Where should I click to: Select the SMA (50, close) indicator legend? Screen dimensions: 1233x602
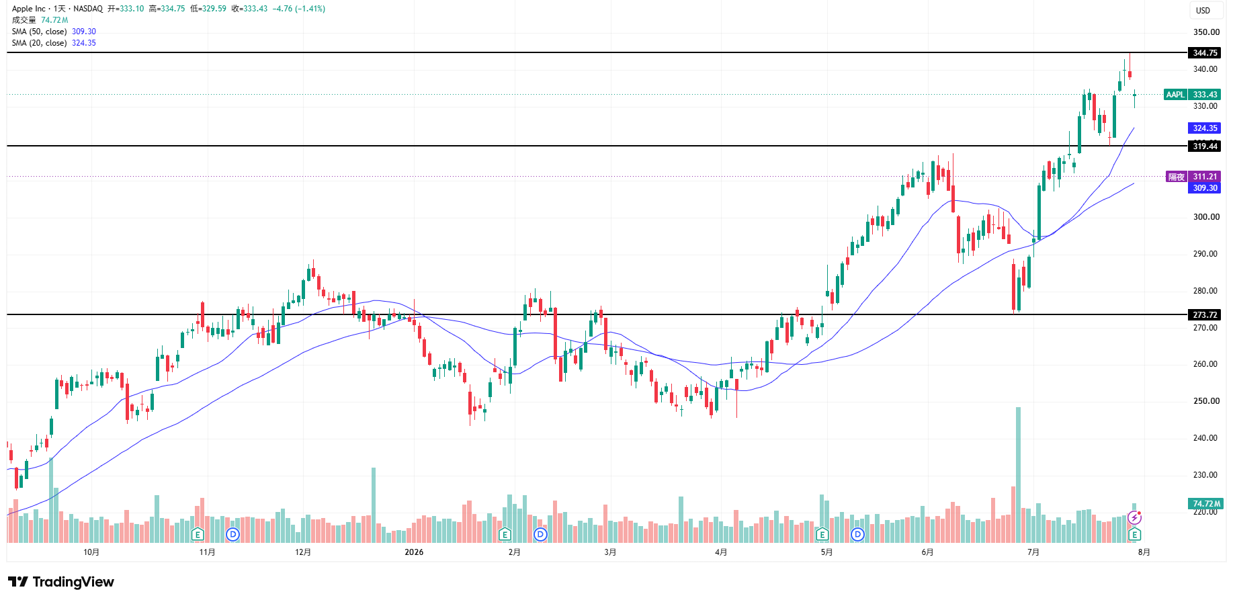point(54,32)
